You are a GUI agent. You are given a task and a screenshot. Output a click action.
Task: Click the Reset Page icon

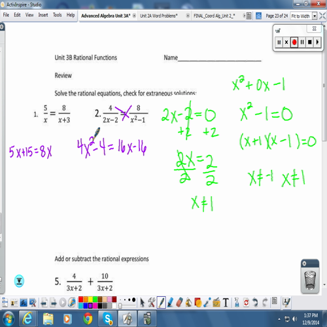coord(247,303)
